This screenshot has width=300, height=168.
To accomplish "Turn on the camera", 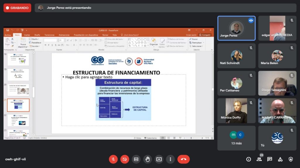I will [125, 159].
